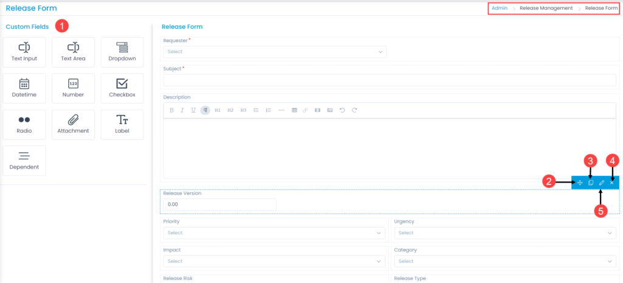Click the Release Version input

click(220, 204)
